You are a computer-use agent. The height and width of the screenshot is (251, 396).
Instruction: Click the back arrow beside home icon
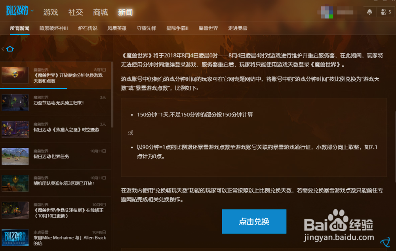point(2,49)
